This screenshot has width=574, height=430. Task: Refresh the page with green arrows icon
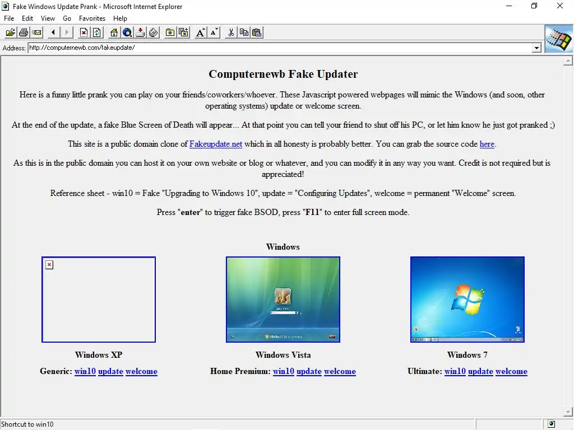(97, 32)
